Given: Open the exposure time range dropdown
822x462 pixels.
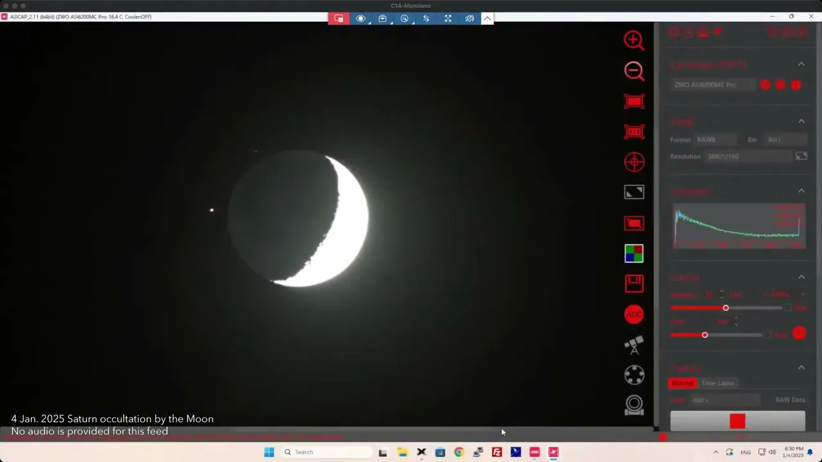Looking at the screenshot, I should (x=783, y=295).
